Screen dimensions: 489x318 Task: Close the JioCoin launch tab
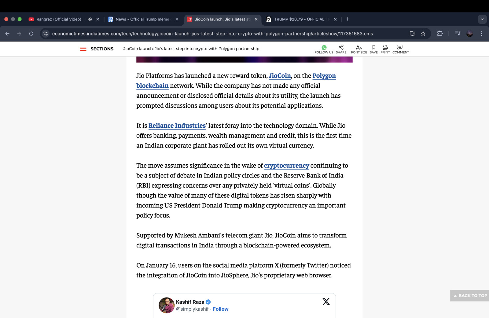click(256, 19)
